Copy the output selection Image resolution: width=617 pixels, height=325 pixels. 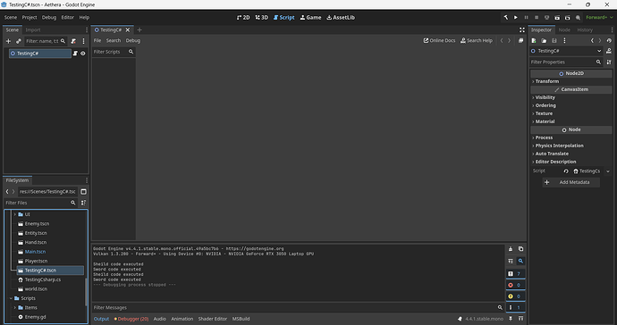(x=520, y=249)
